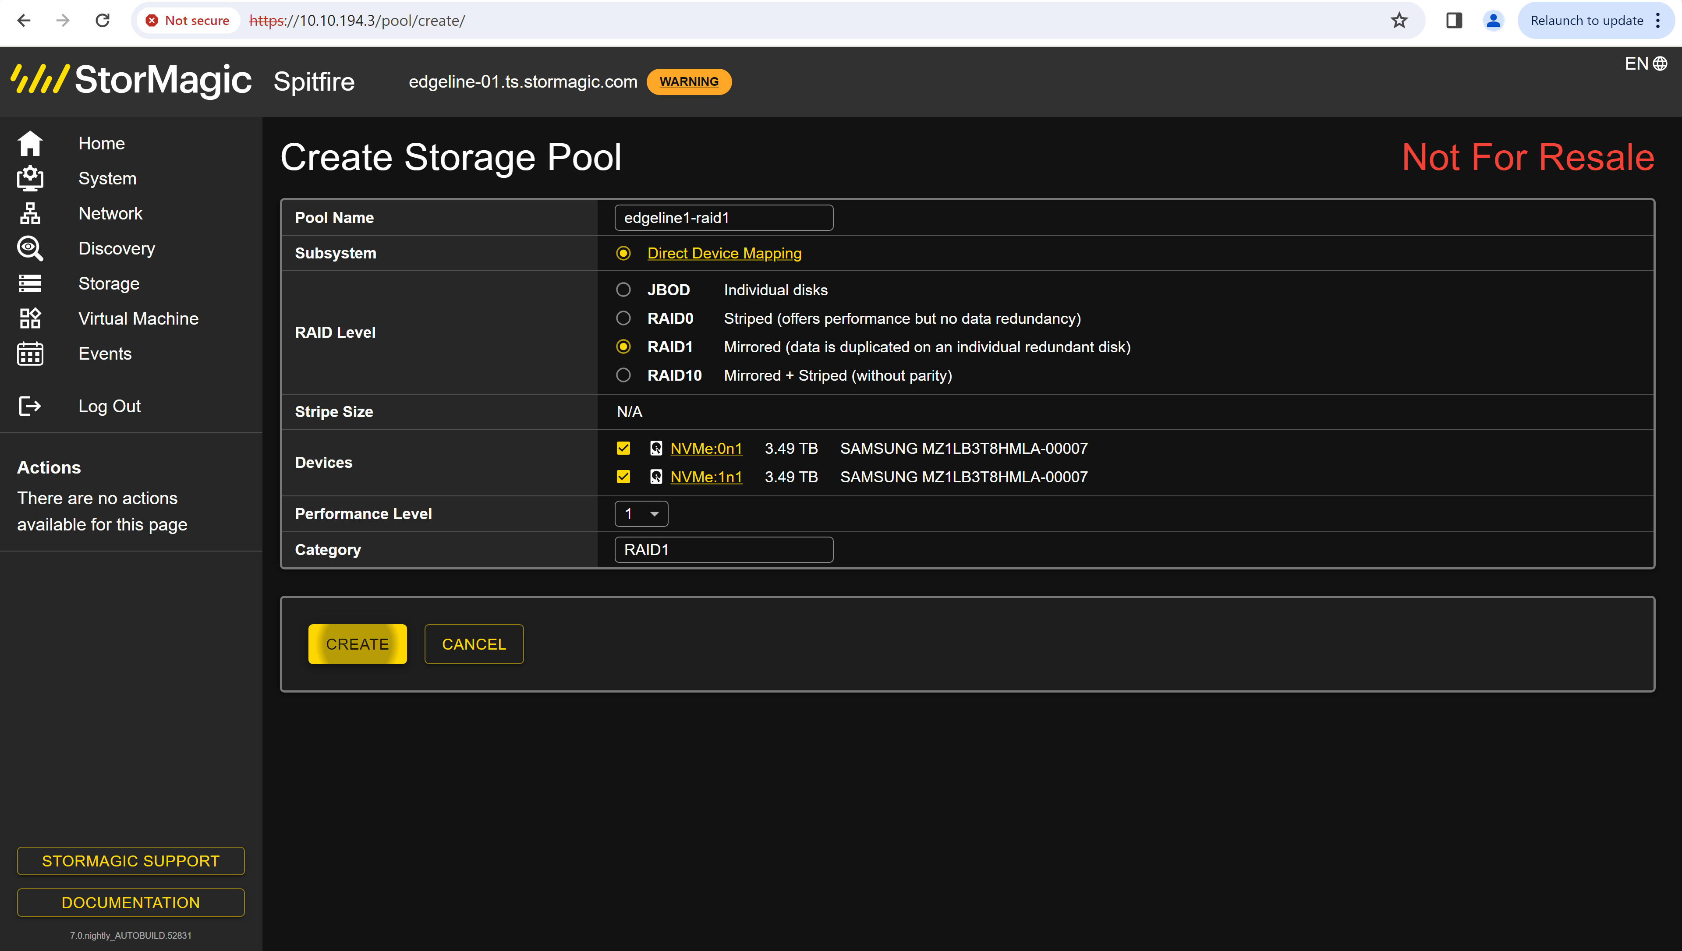Click the Log Out arrow icon
The height and width of the screenshot is (951, 1682).
(x=30, y=406)
